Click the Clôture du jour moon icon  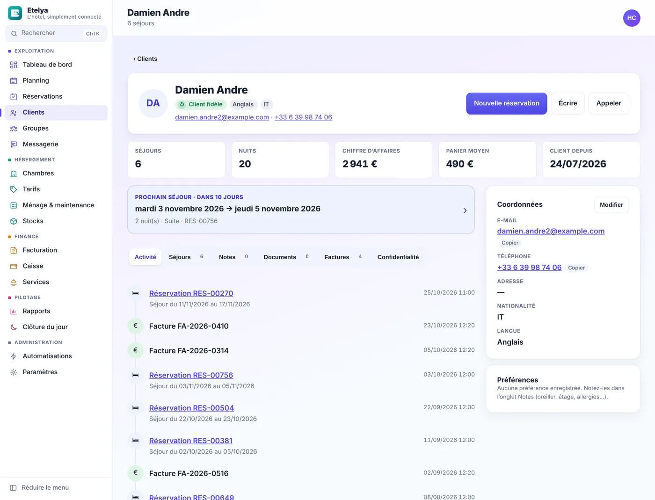pos(14,327)
